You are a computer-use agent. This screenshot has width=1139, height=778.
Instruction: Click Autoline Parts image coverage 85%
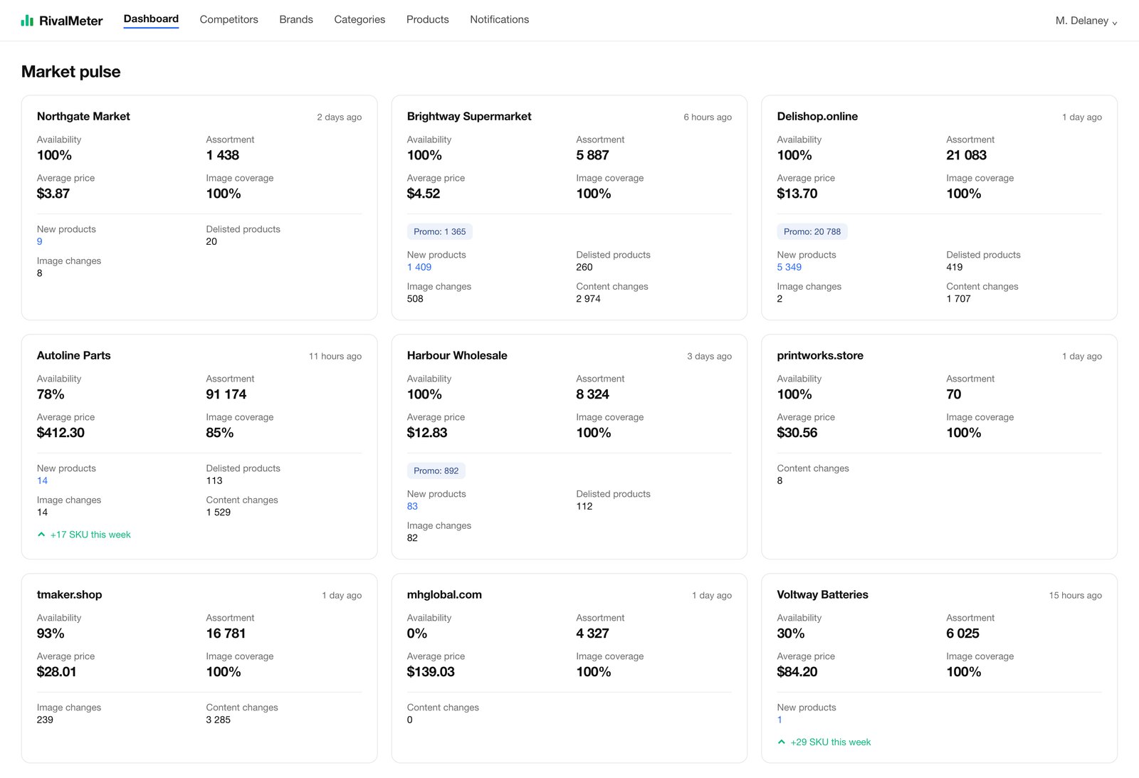pyautogui.click(x=220, y=433)
